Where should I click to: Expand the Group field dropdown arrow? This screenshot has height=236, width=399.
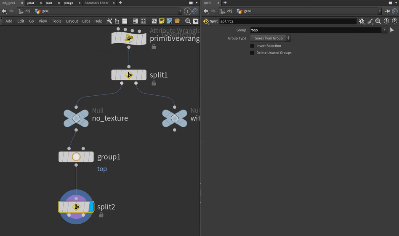pyautogui.click(x=384, y=30)
